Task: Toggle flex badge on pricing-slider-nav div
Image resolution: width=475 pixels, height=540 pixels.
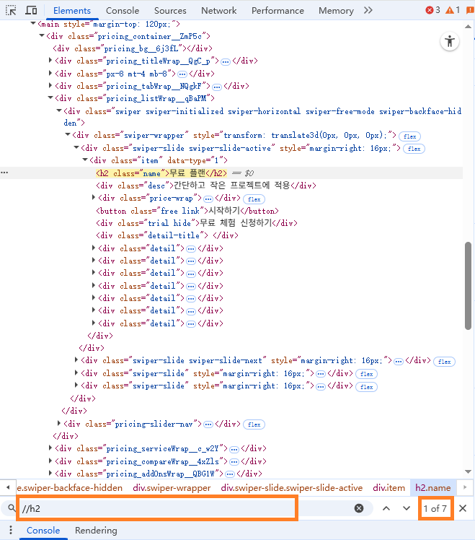Action: coord(254,424)
